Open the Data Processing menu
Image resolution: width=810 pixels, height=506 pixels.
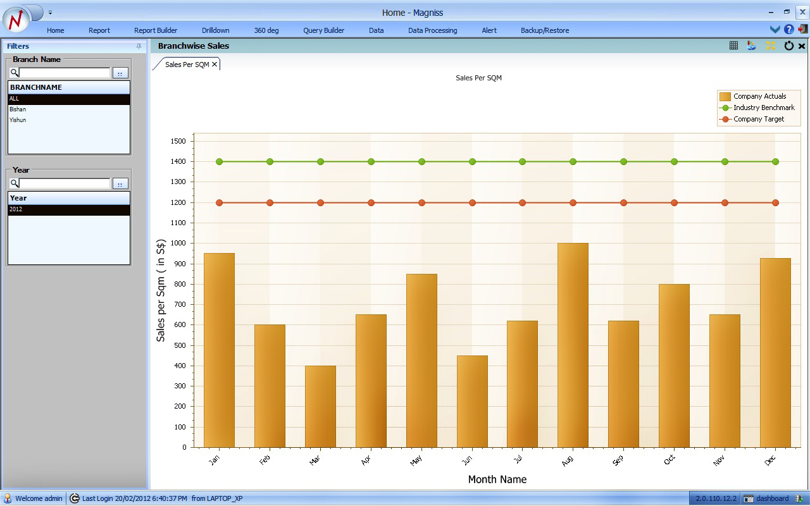tap(433, 30)
